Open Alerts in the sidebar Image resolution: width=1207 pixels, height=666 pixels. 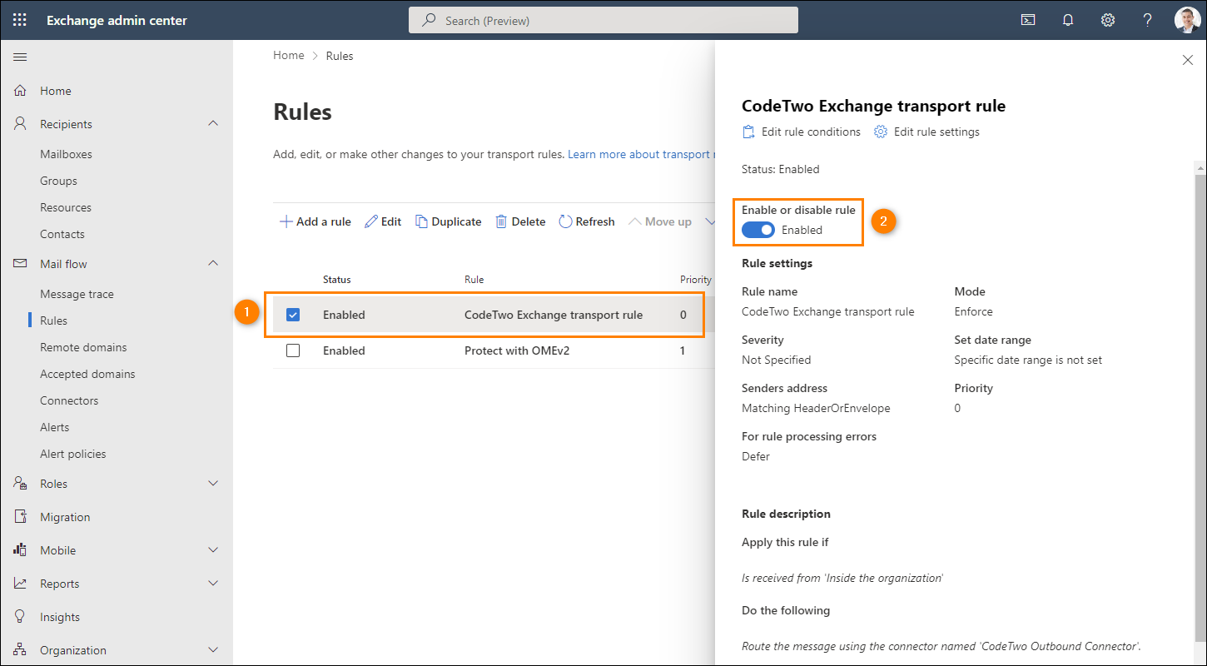55,427
